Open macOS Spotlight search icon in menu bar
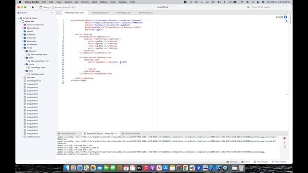Image resolution: width=308 pixels, height=173 pixels. (x=253, y=2)
